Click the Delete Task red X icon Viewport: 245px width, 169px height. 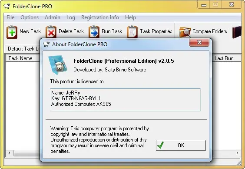click(x=51, y=32)
